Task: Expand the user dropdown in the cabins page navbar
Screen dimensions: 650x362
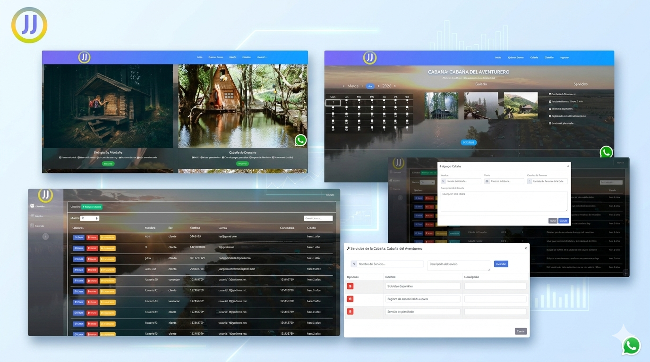Action: point(262,58)
